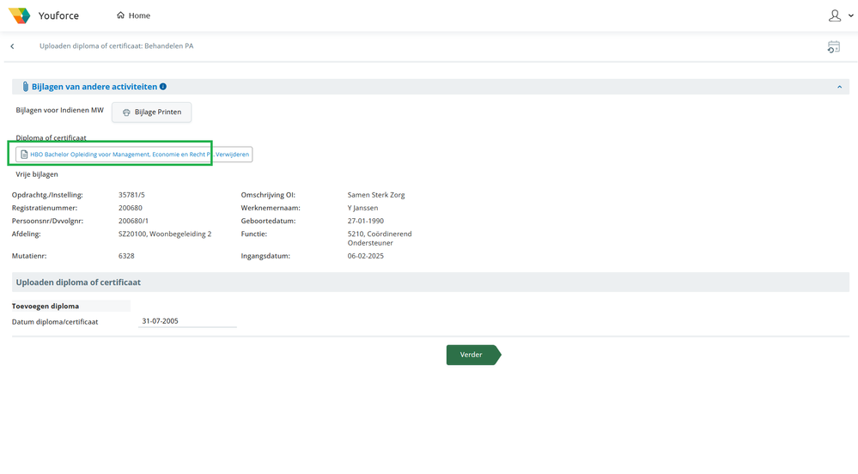Click the Bijlagen voor Indienen MW label
Screen dimensions: 858x474
[x=59, y=110]
